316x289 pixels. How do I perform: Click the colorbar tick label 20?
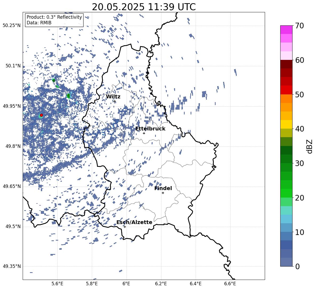click(299, 198)
